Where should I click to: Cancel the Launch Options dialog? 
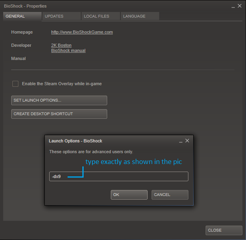point(170,195)
